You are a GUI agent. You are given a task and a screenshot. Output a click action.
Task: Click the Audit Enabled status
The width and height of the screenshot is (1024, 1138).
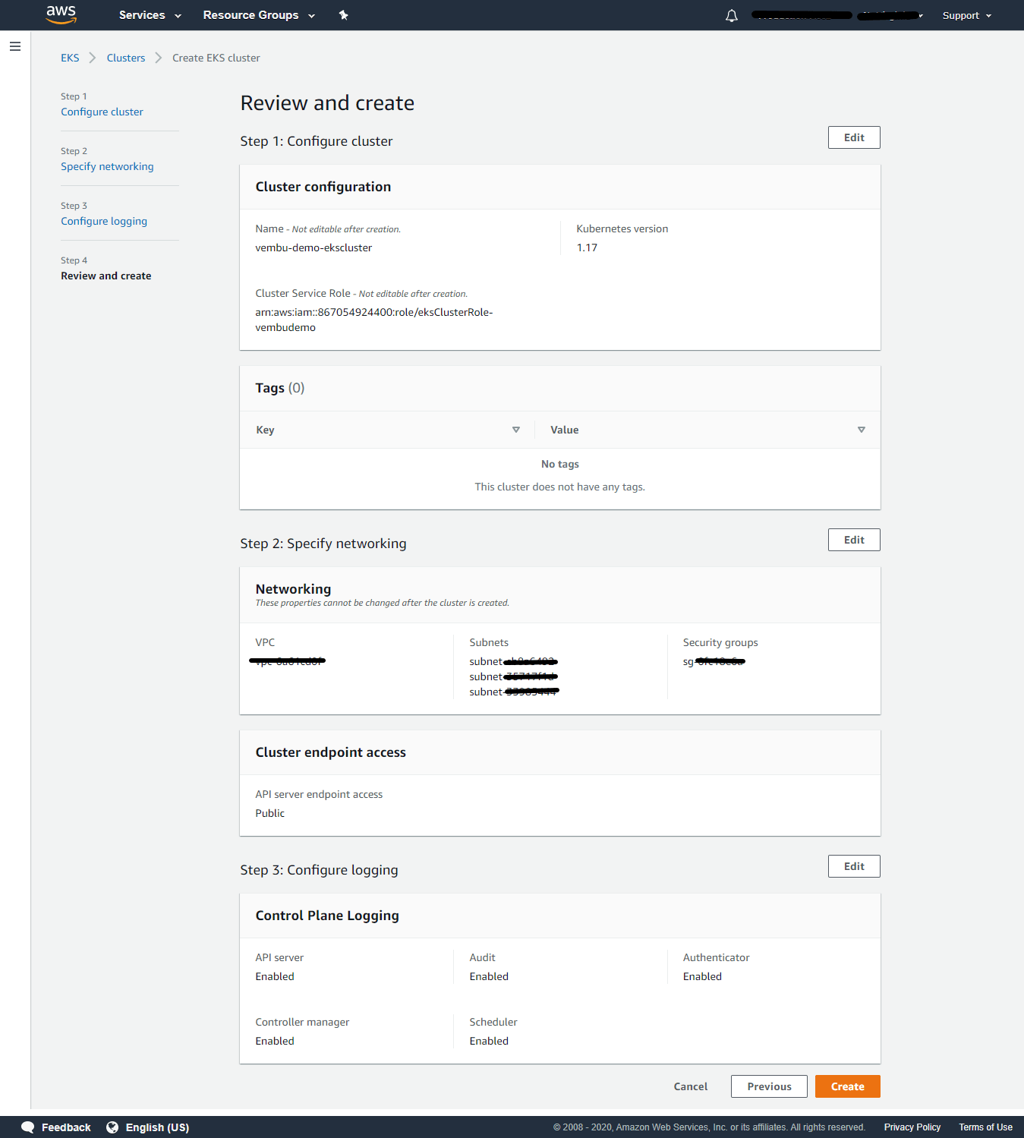[489, 976]
